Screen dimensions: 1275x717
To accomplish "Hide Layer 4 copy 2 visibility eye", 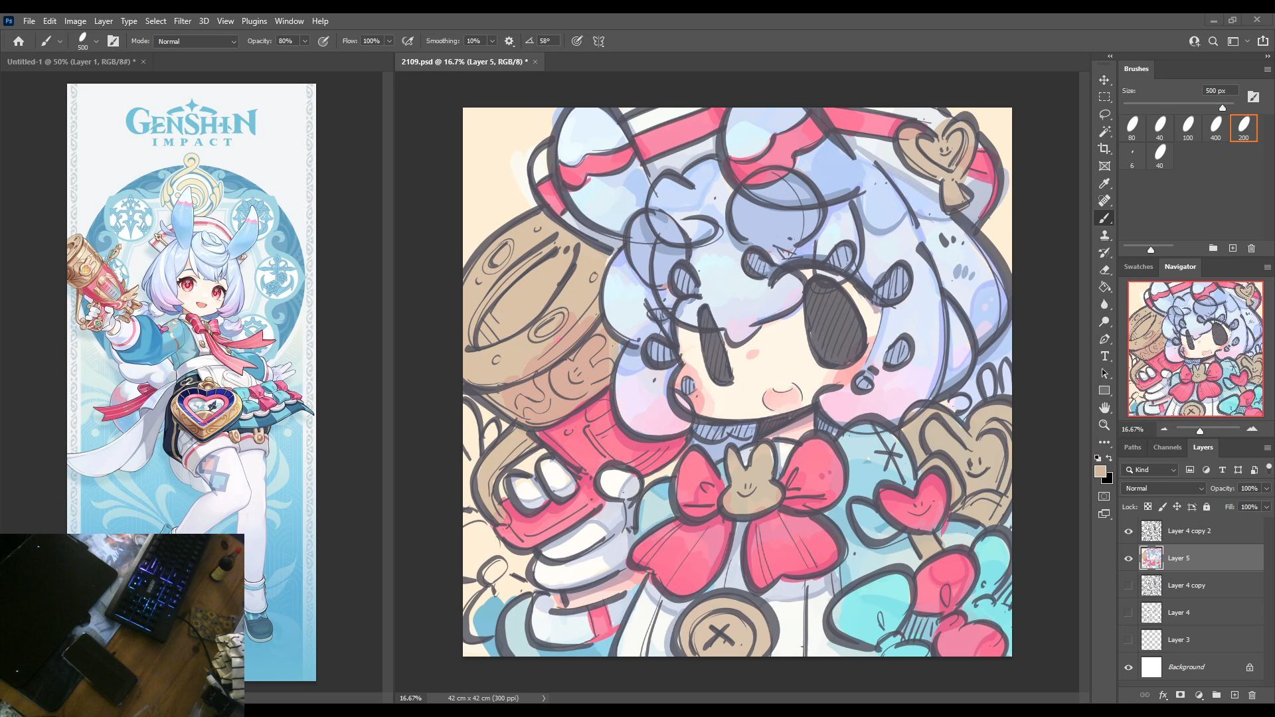I will point(1128,531).
